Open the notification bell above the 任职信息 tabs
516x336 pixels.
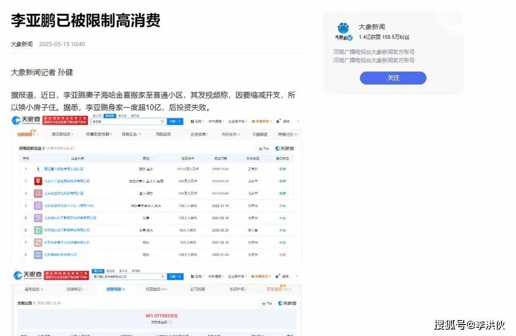[278, 121]
